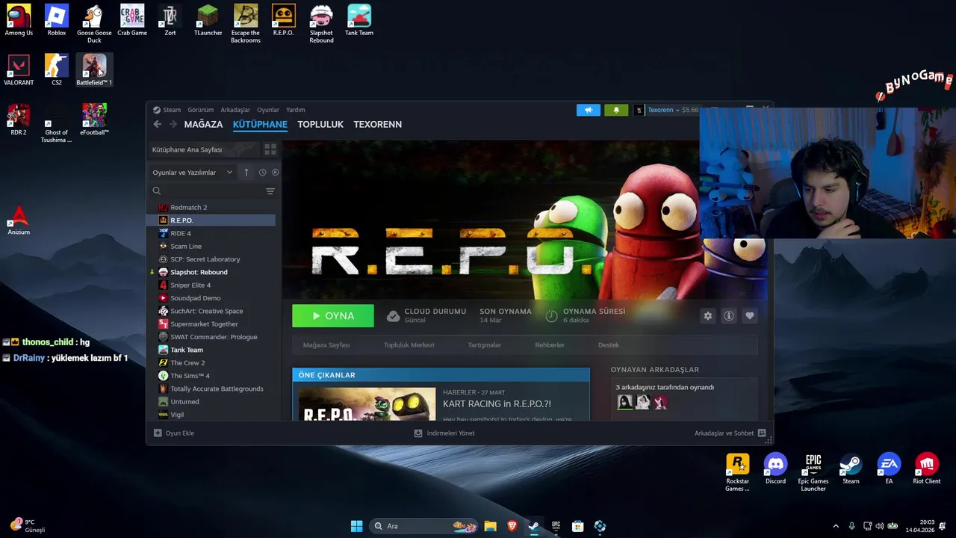
Task: Open Among Us desktop shortcut
Action: click(19, 20)
